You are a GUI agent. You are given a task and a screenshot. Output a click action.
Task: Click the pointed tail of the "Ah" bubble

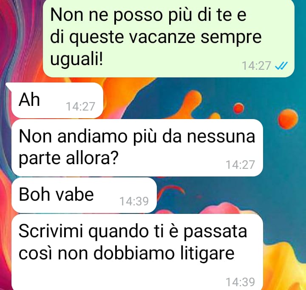tap(8, 85)
